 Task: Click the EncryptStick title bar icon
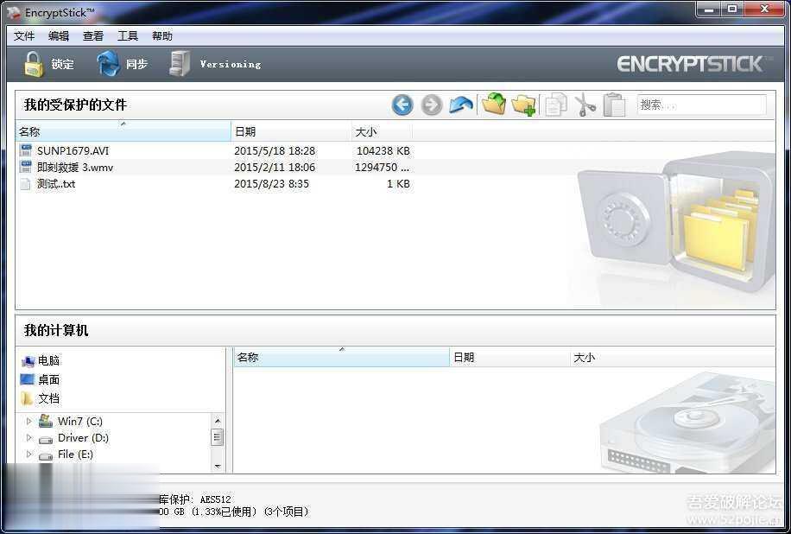pos(14,12)
